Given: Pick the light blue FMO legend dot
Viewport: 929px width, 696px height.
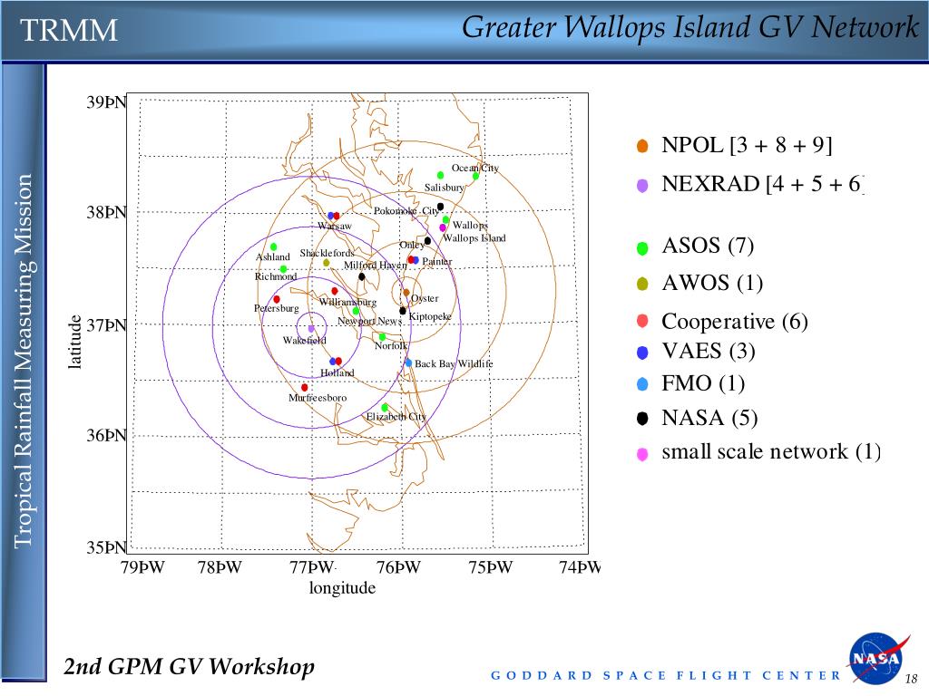Looking at the screenshot, I should click(642, 384).
